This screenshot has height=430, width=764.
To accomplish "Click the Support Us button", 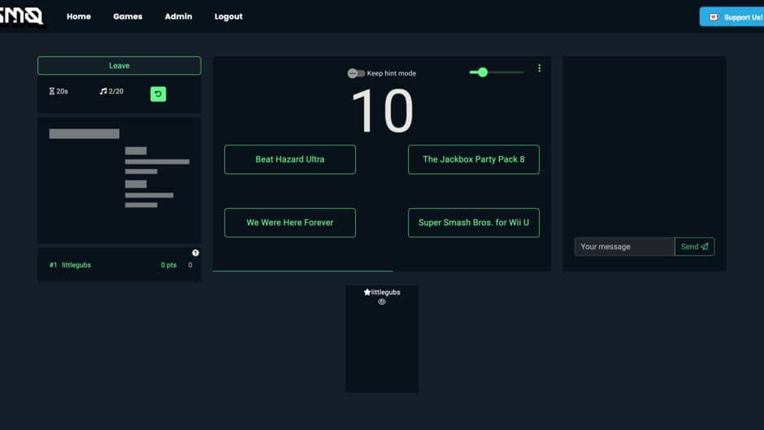I will (731, 17).
